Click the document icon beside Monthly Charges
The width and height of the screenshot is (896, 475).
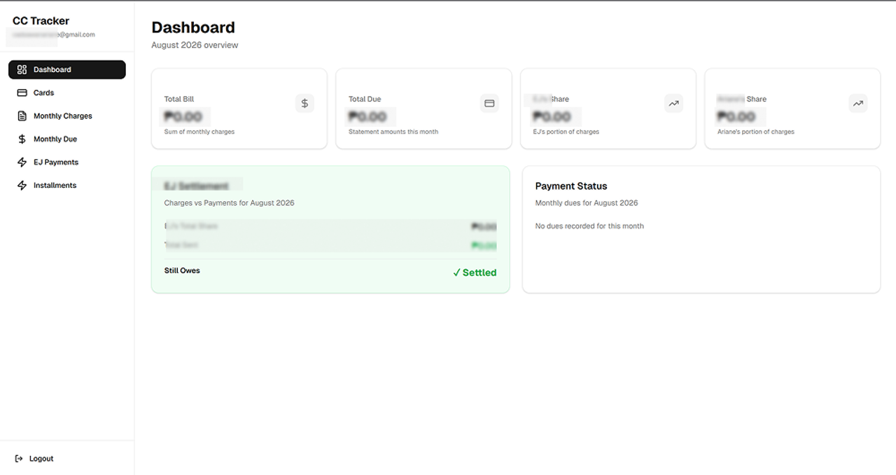(22, 116)
